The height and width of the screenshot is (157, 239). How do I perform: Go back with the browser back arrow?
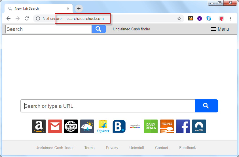pyautogui.click(x=9, y=18)
